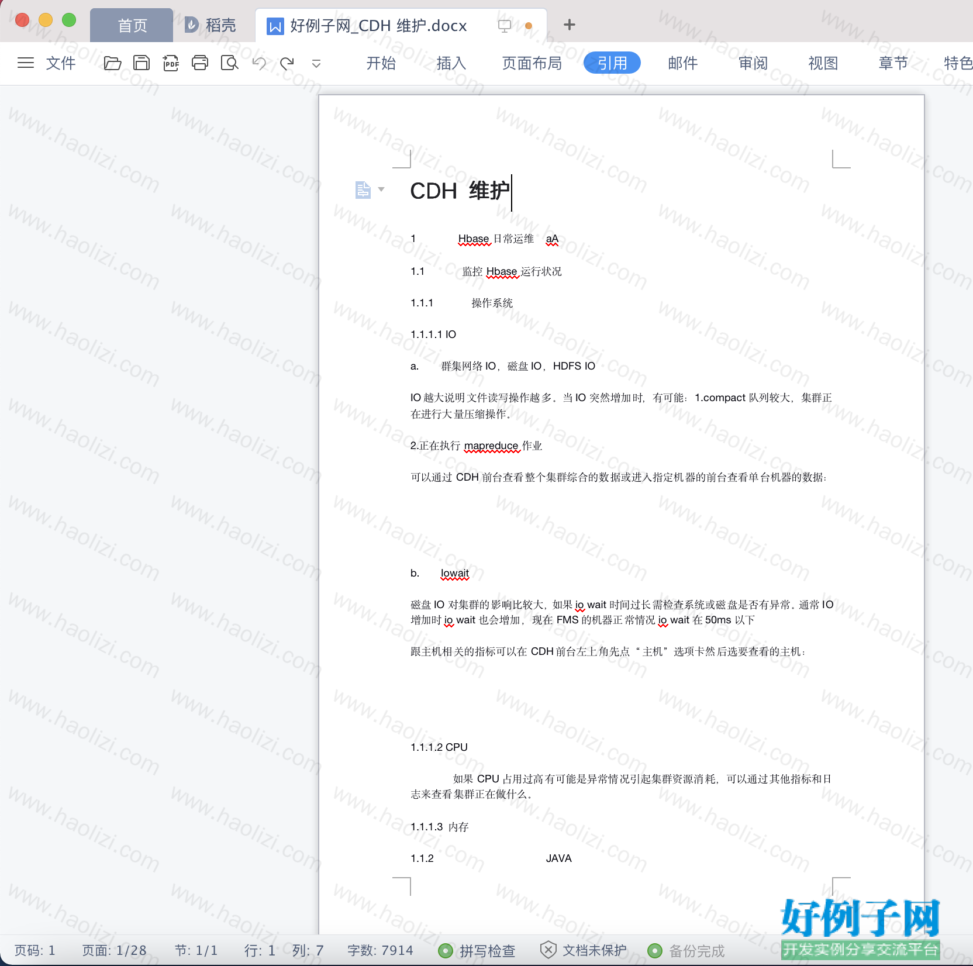The height and width of the screenshot is (966, 973).
Task: Click the print icon
Action: 200,63
